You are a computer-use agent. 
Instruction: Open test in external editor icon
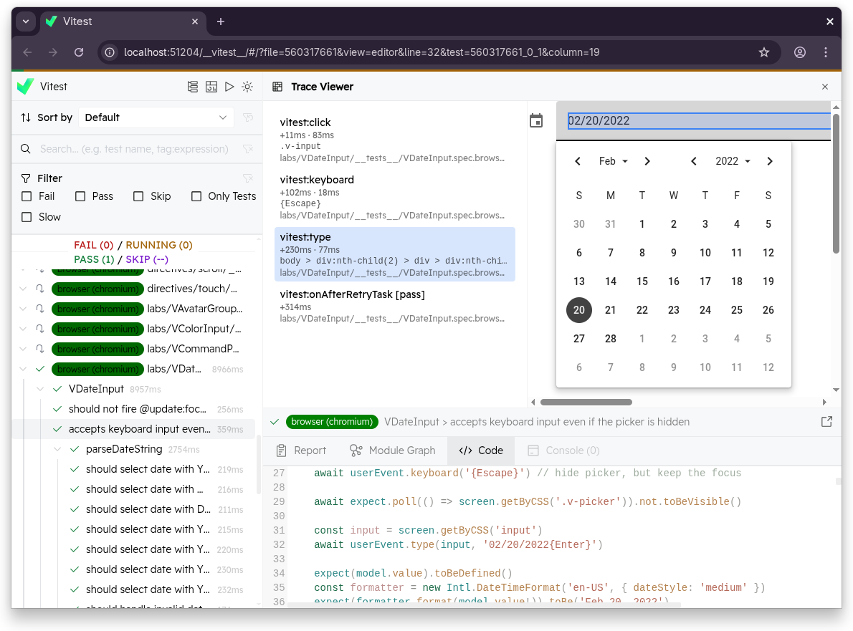click(826, 422)
